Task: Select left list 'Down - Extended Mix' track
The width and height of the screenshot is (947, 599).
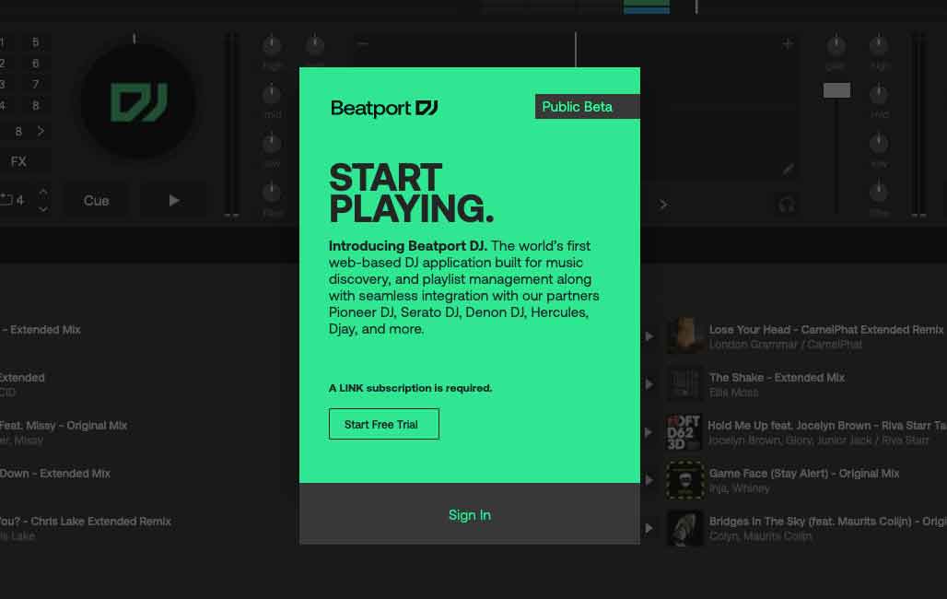Action: point(55,474)
